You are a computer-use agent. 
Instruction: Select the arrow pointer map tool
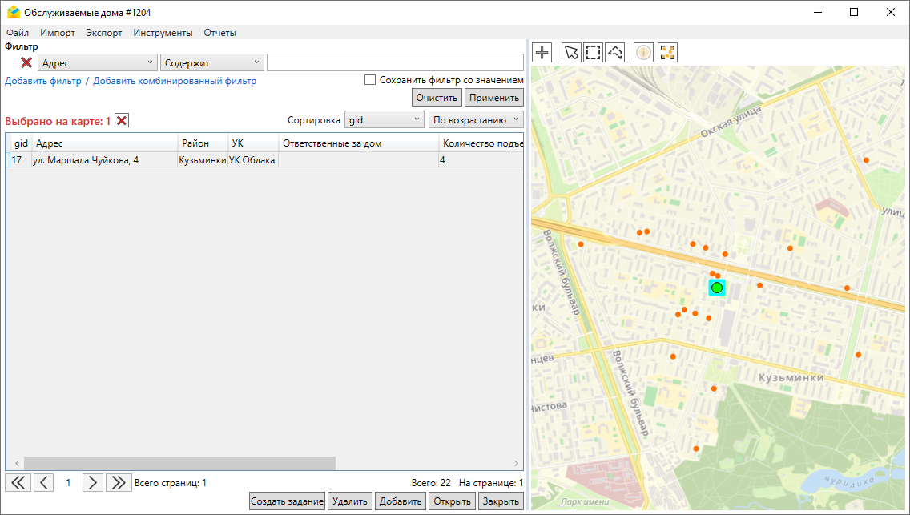[571, 53]
